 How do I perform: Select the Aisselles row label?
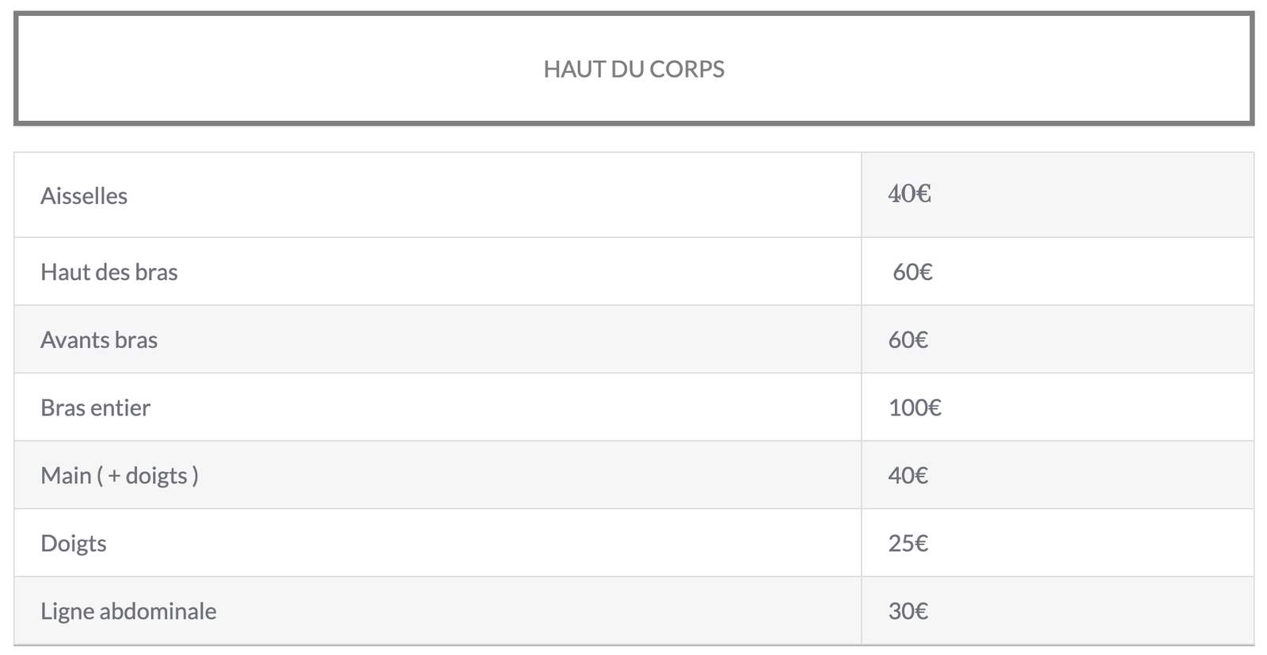point(84,195)
